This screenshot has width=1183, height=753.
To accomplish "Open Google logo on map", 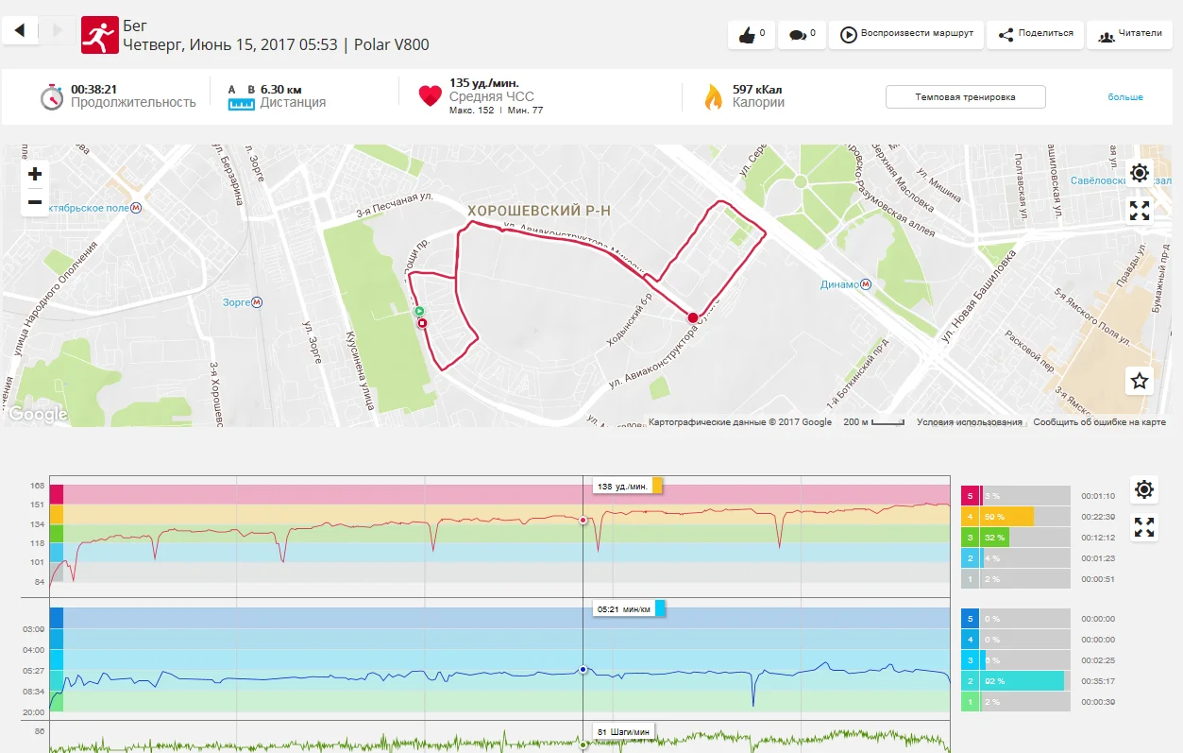I will (38, 414).
